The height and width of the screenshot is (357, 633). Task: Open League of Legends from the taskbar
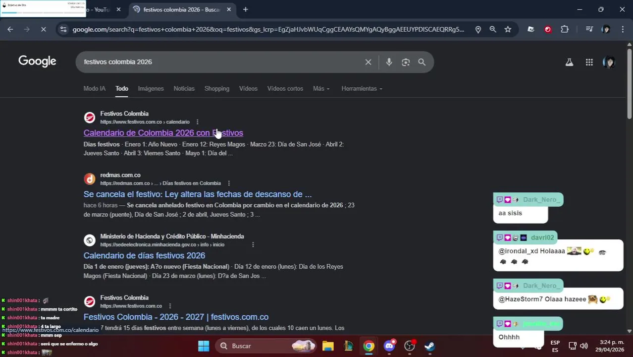point(348,346)
